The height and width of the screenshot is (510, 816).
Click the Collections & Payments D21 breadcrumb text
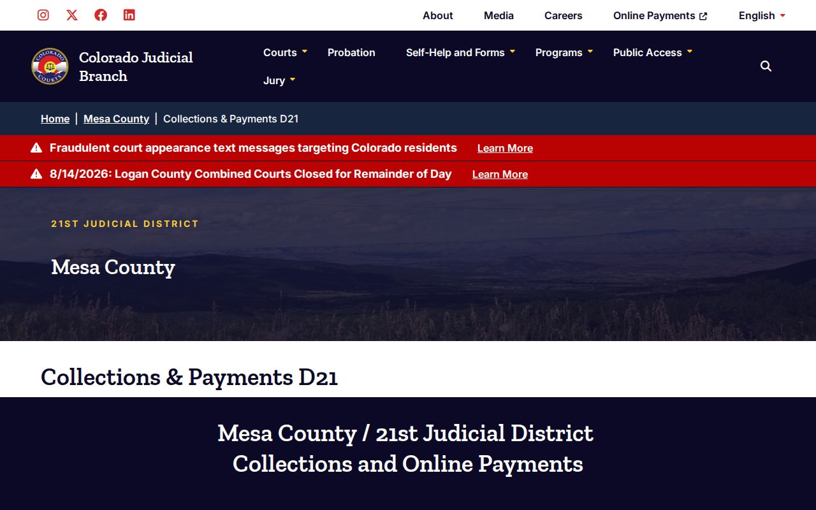tap(231, 119)
